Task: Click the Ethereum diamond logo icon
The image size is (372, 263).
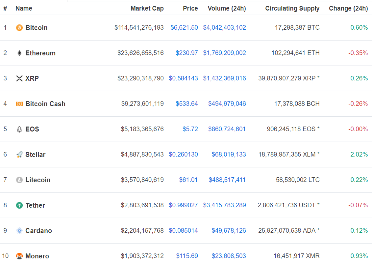Action: click(19, 53)
